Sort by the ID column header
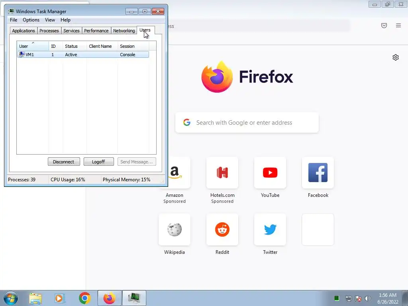Viewport: 408px width, 306px height. click(56, 46)
